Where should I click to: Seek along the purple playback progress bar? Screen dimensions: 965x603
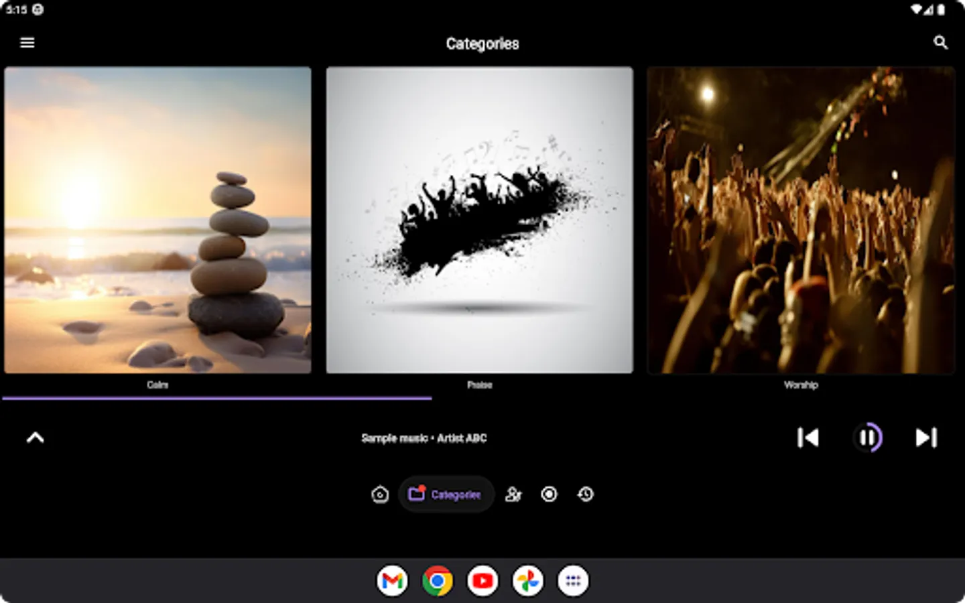[217, 398]
